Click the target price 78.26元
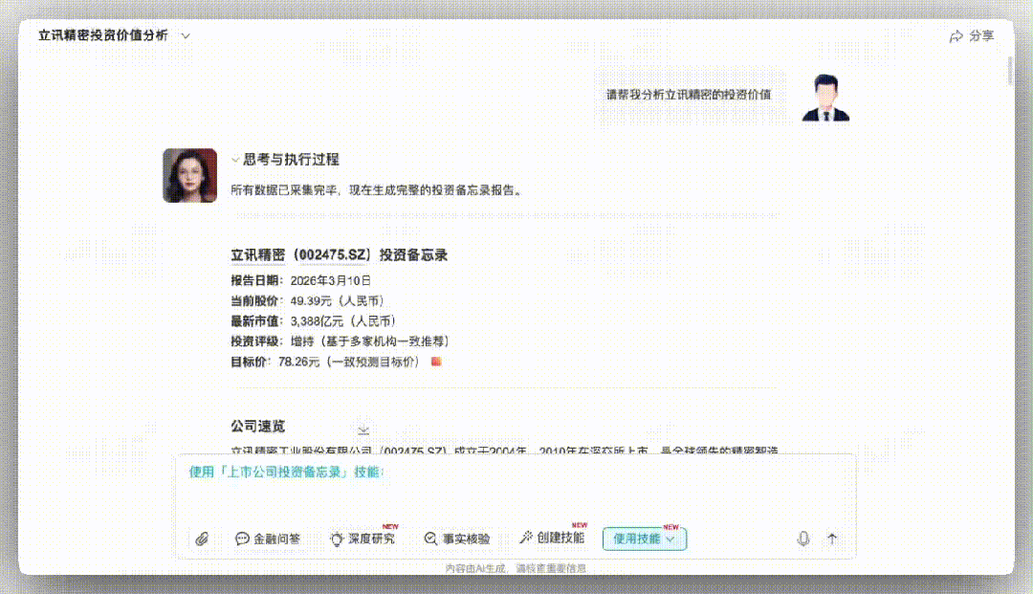The width and height of the screenshot is (1033, 594). point(299,362)
